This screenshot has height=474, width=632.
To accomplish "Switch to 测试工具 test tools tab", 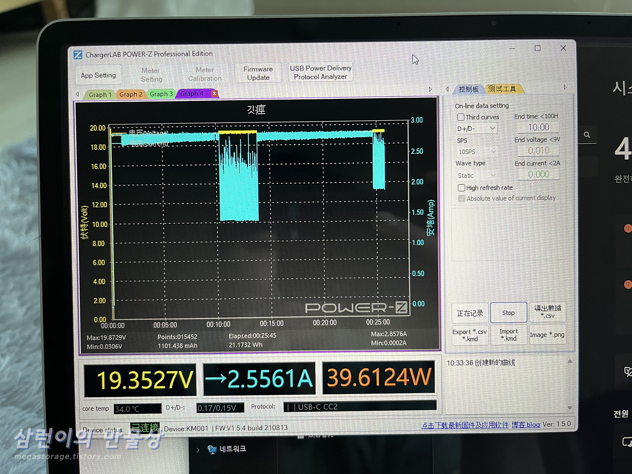I will pyautogui.click(x=502, y=89).
